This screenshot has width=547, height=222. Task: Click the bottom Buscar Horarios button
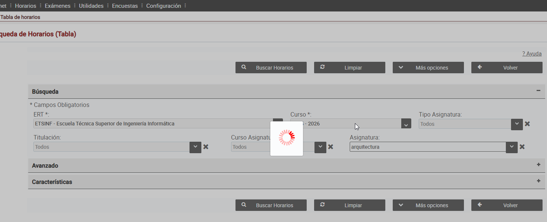coord(271,205)
